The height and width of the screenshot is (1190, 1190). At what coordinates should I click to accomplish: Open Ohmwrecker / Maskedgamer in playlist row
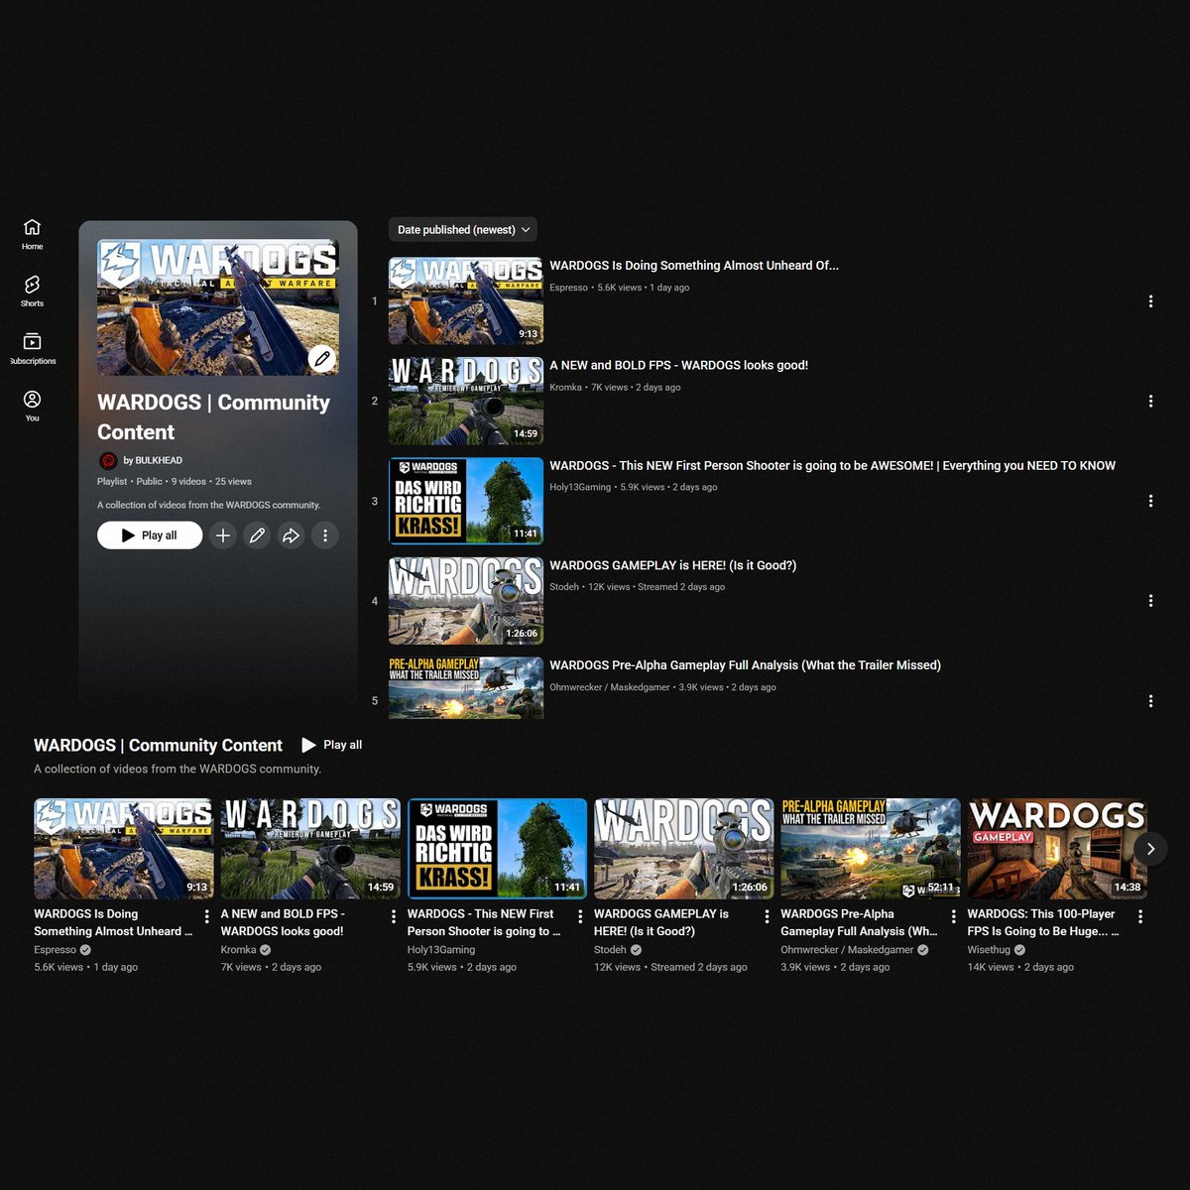coord(610,687)
